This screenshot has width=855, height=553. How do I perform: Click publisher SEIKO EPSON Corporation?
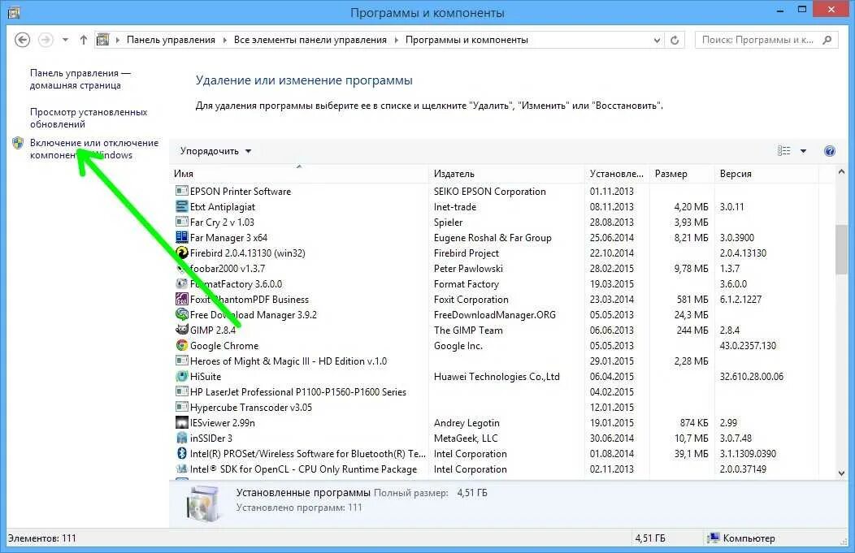[x=489, y=191]
